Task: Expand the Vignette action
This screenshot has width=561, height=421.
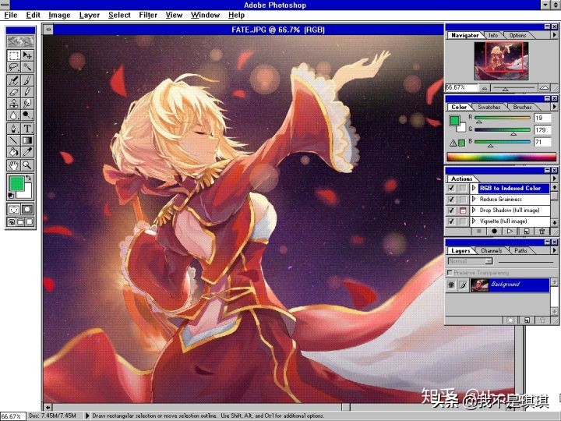Action: tap(474, 221)
